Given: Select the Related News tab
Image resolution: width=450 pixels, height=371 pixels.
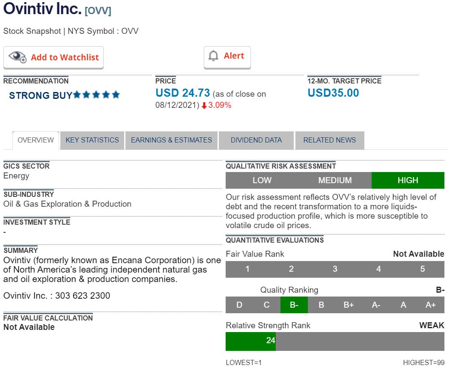Looking at the screenshot, I should [x=329, y=140].
